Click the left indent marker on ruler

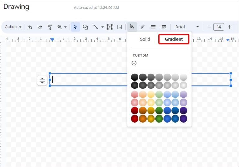point(52,39)
